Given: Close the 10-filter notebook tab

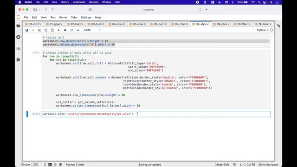Looking at the screenshot, I should pyautogui.click(x=250, y=24).
